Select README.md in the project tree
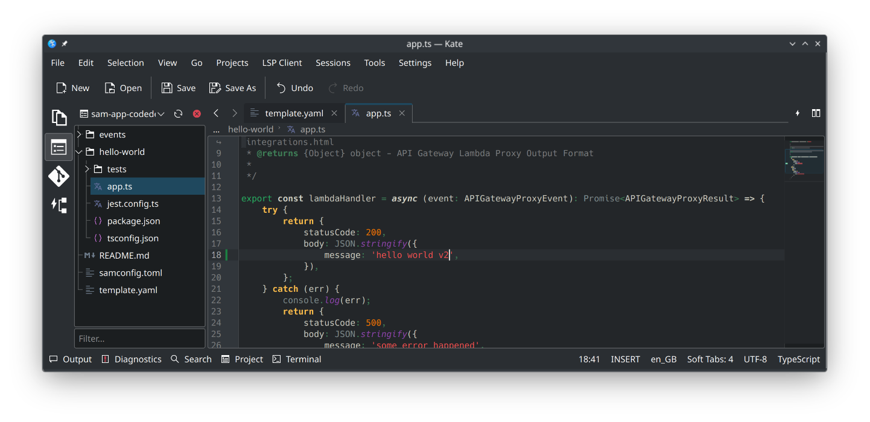The image size is (870, 422). pos(124,256)
